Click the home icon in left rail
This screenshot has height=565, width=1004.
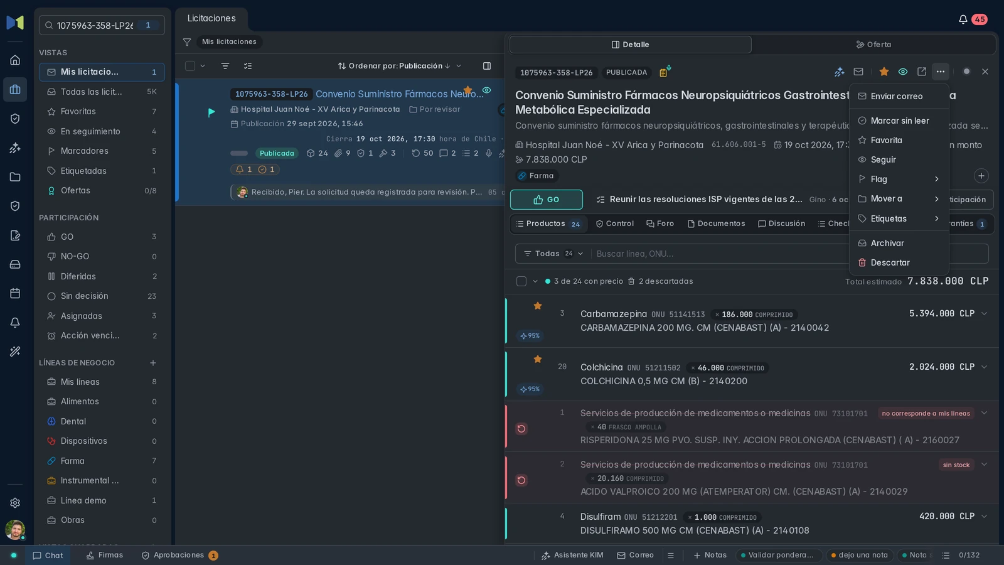tap(15, 60)
